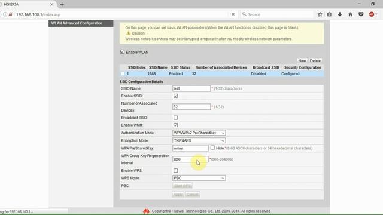Open the Encryption Mode dropdown
383x215 pixels.
point(199,140)
